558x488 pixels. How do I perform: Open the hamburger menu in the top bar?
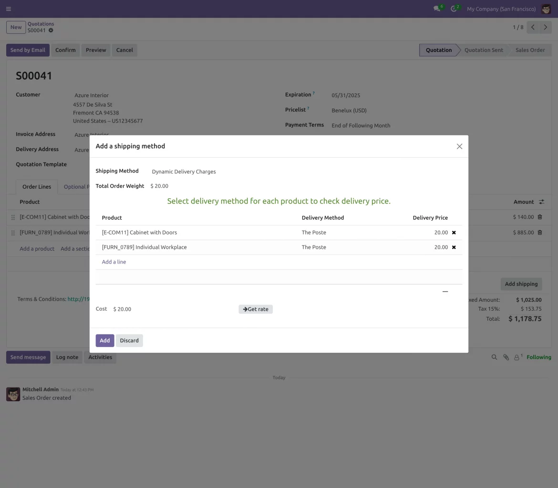tap(8, 9)
